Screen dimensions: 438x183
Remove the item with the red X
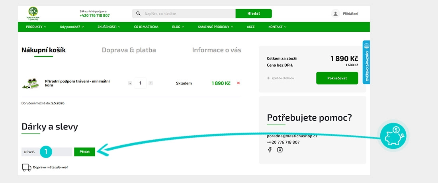(238, 83)
